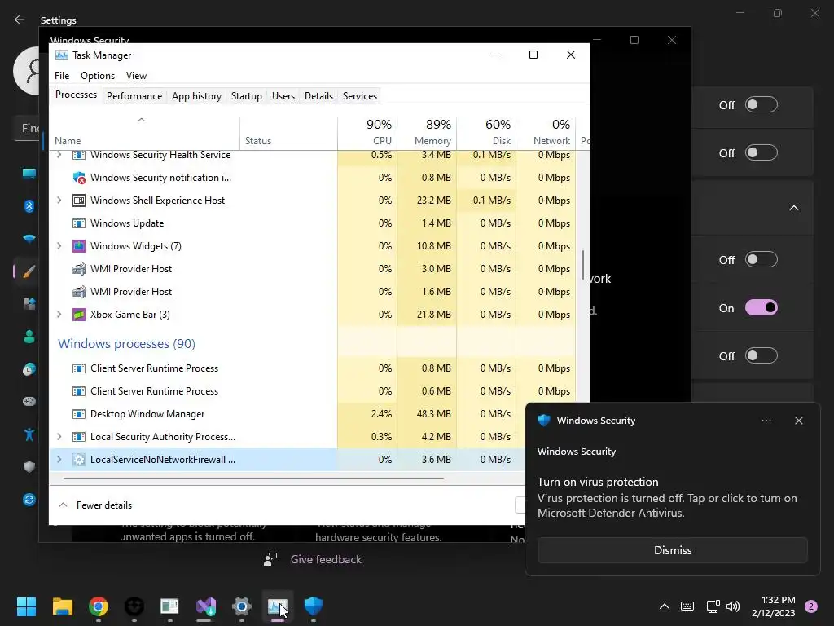Image resolution: width=834 pixels, height=626 pixels.
Task: Click the notification count badge in tray
Action: (811, 606)
